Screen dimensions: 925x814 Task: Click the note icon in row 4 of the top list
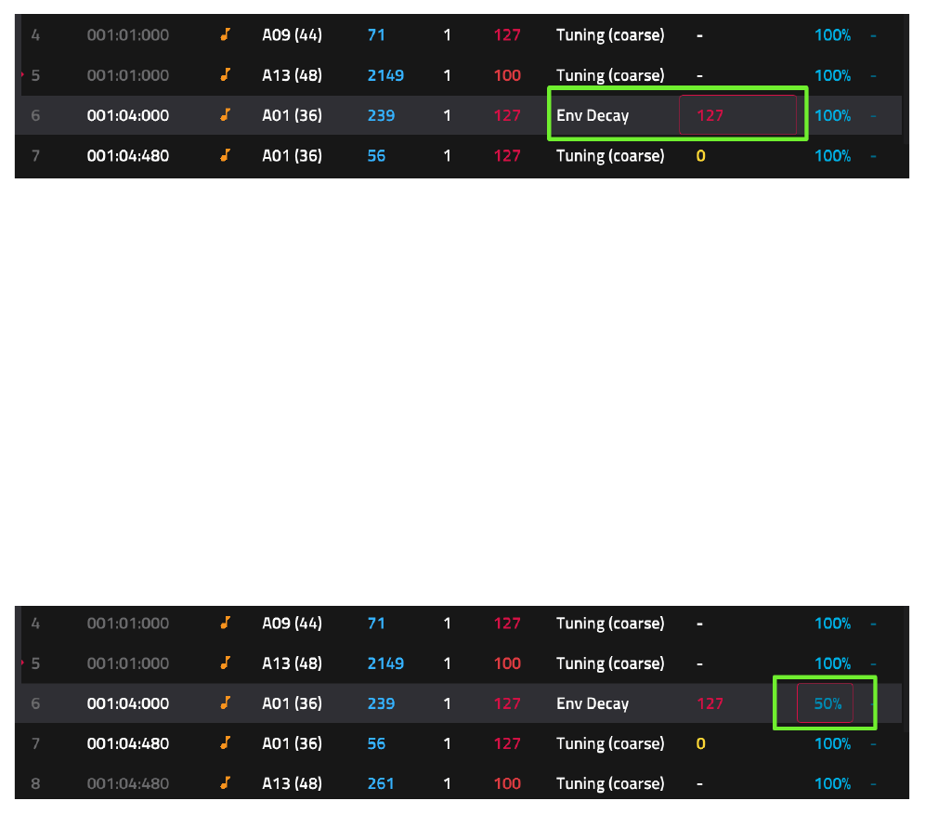(x=225, y=34)
